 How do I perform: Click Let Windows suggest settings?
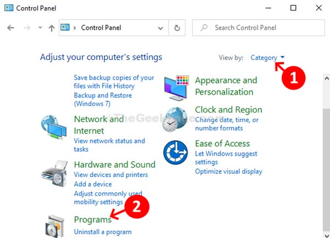[226, 158]
